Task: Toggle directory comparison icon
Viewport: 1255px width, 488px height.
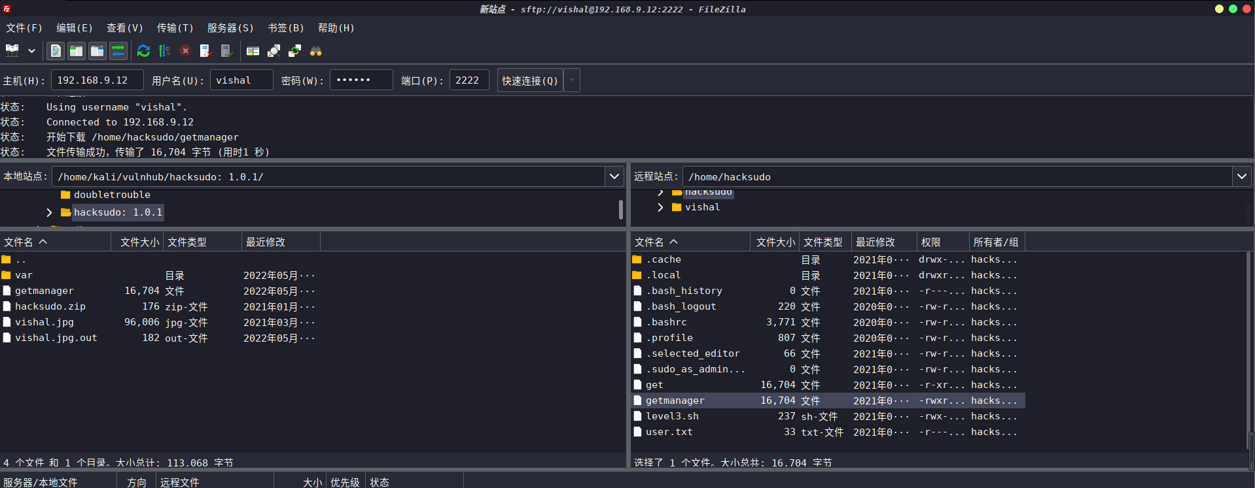Action: pyautogui.click(x=274, y=50)
